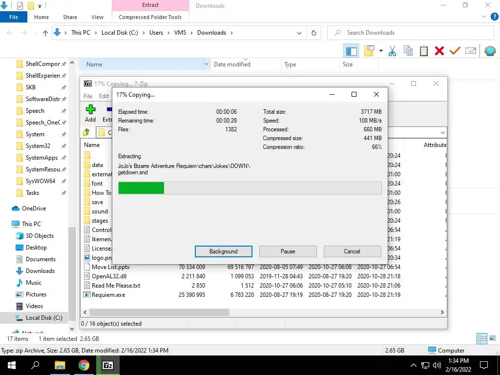Click the Explorer Up arrow button
The image size is (500, 375).
click(x=45, y=33)
